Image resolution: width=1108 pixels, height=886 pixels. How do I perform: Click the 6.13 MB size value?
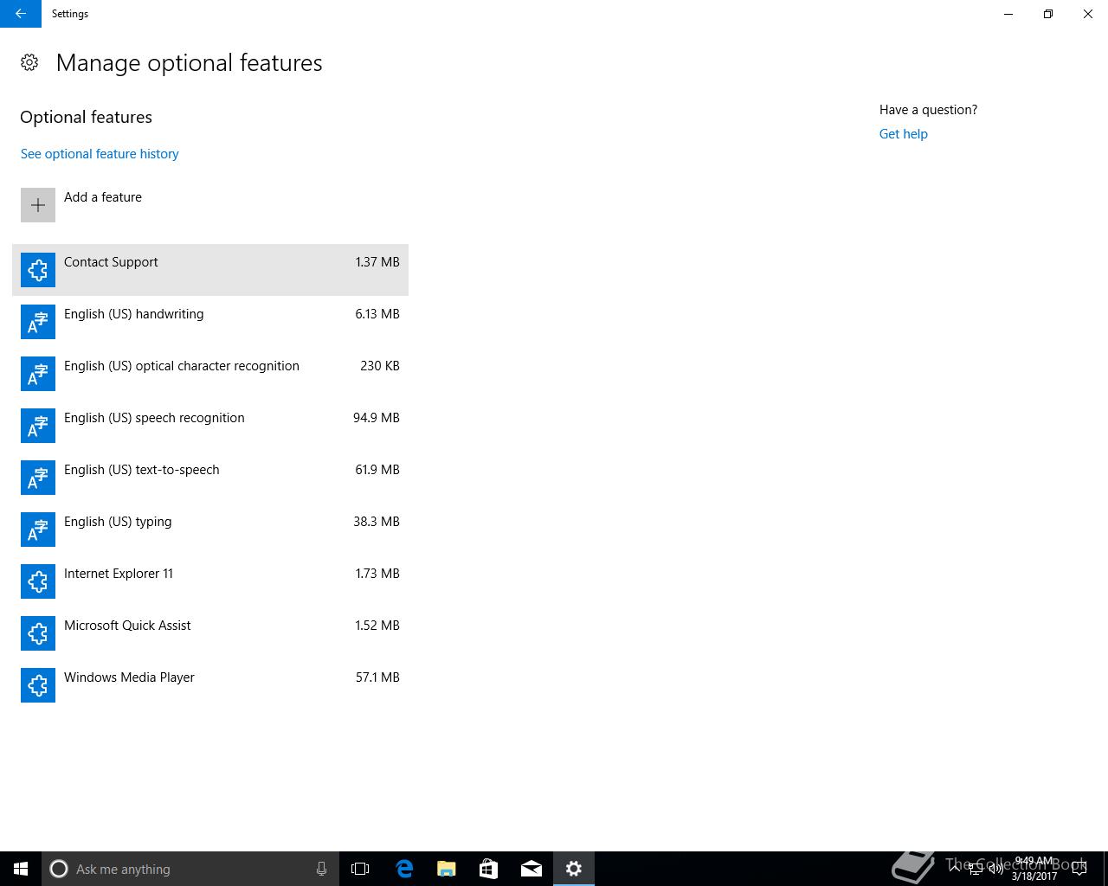click(377, 314)
